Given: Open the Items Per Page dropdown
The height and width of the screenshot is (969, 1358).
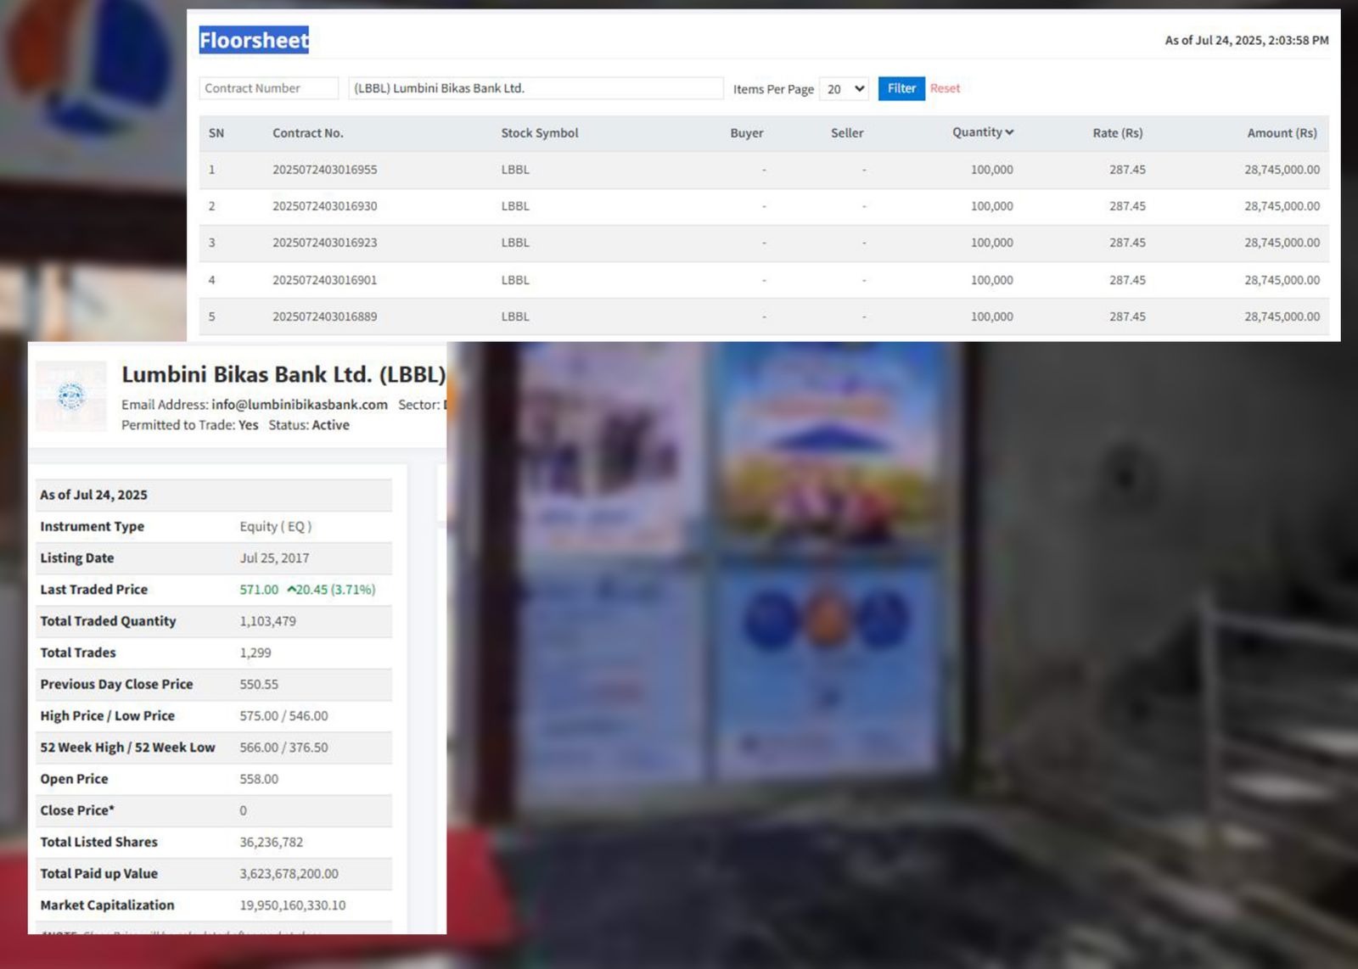Looking at the screenshot, I should click(x=844, y=89).
